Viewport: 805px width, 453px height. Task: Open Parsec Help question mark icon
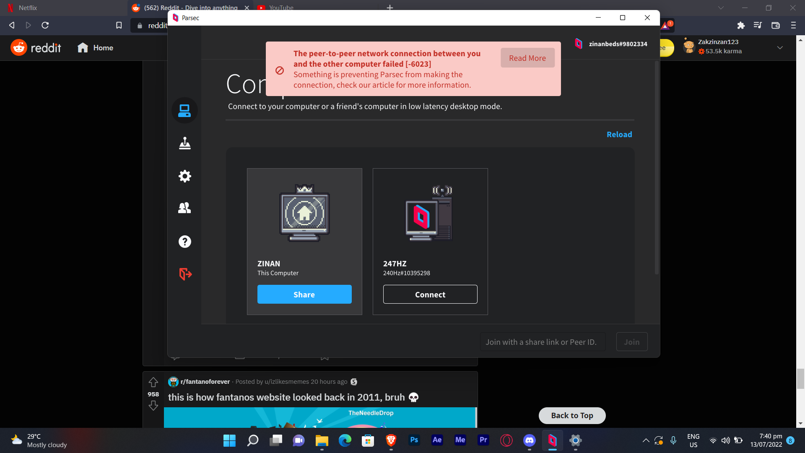[x=184, y=242]
